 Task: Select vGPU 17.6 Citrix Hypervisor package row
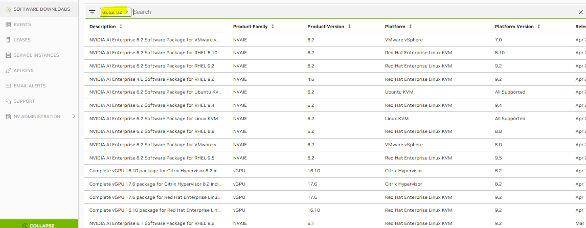coord(335,184)
